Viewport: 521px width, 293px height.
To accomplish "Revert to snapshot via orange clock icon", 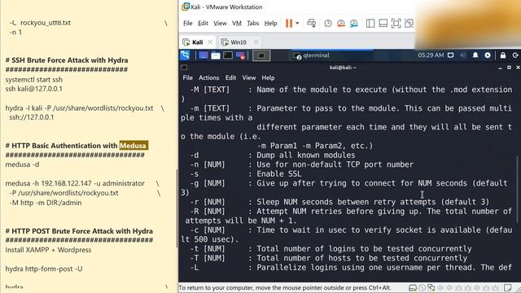I will pyautogui.click(x=341, y=24).
